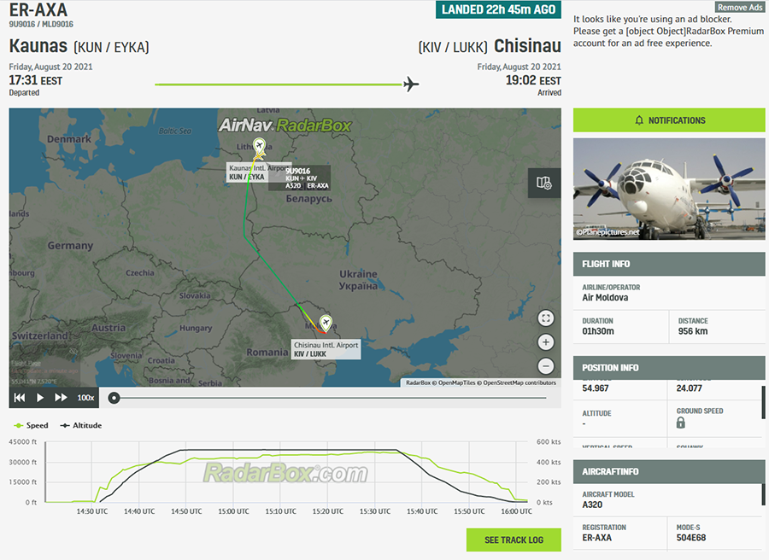Viewport: 769px width, 560px height.
Task: Toggle the Speed series in chart legend
Action: (x=32, y=425)
